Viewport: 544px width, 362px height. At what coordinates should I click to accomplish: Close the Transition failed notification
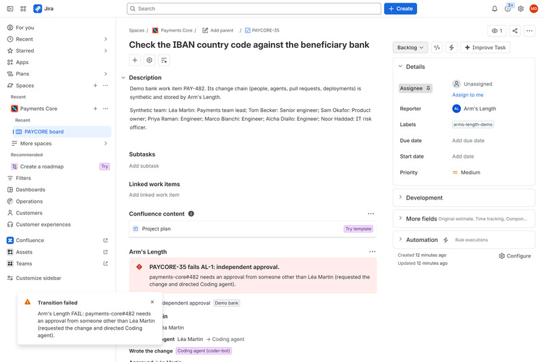(153, 302)
